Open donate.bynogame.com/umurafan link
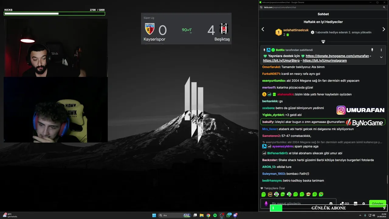Screen dimensions: 389x219 [x=337, y=56]
